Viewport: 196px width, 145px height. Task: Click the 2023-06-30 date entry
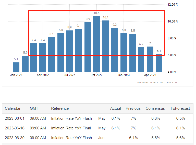coord(15,138)
